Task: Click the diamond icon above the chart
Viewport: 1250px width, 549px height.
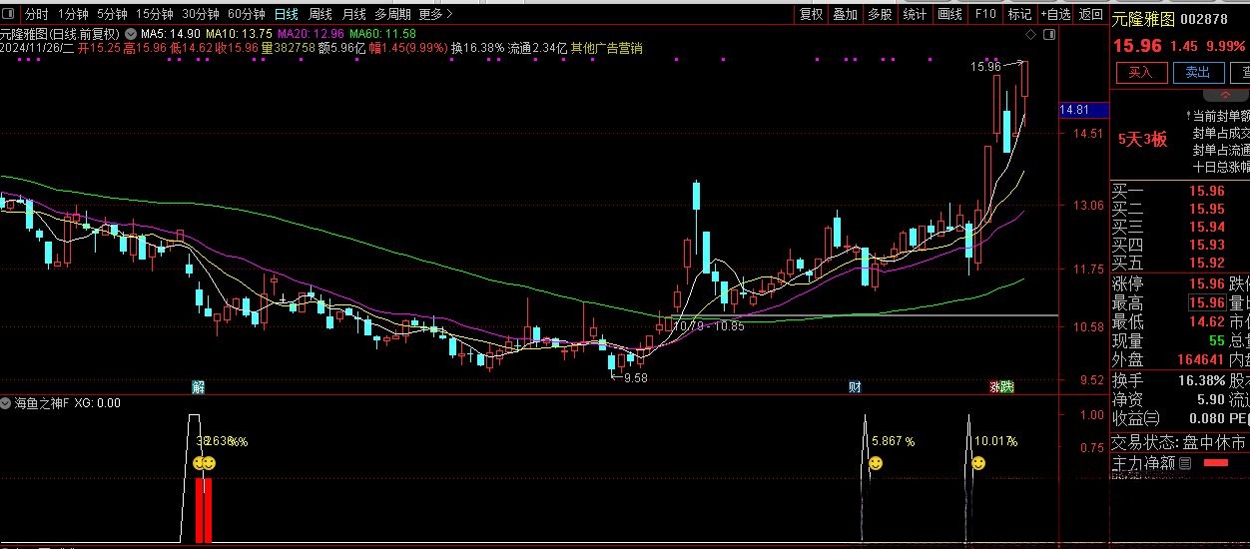Action: click(x=1032, y=33)
